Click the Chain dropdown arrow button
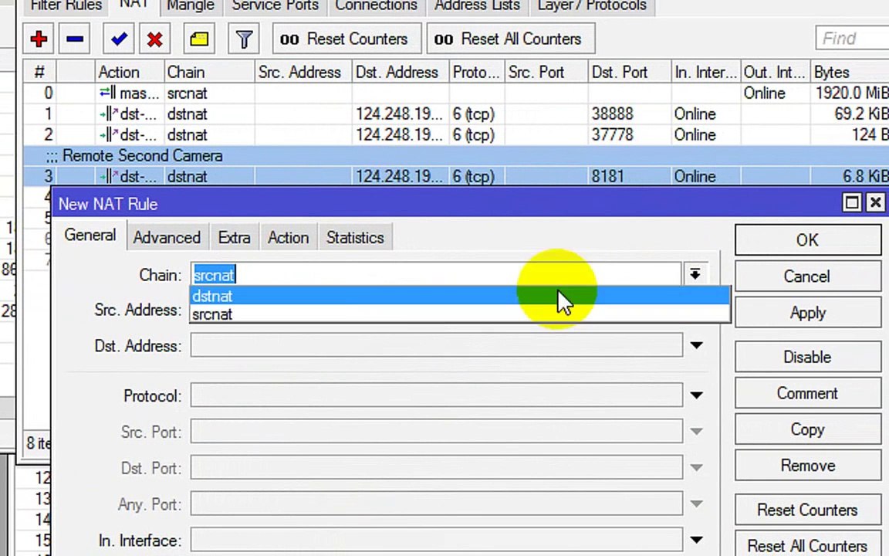 [x=695, y=275]
